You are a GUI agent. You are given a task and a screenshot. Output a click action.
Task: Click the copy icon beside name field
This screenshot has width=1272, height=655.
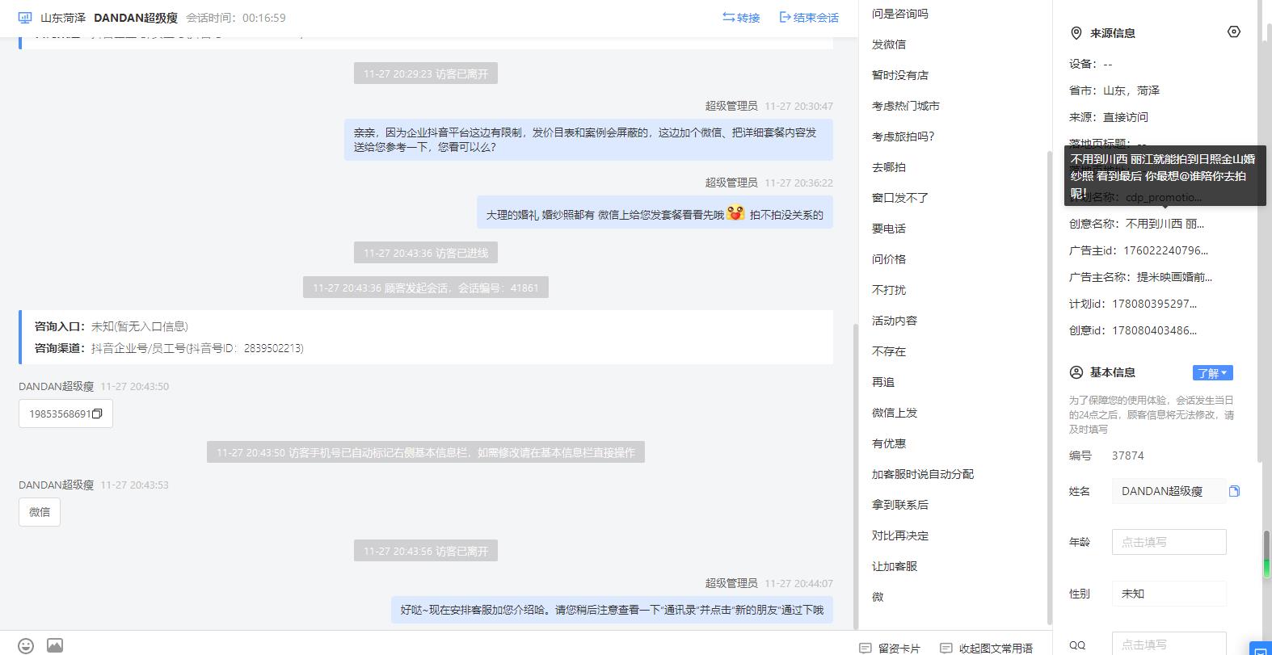tap(1234, 491)
